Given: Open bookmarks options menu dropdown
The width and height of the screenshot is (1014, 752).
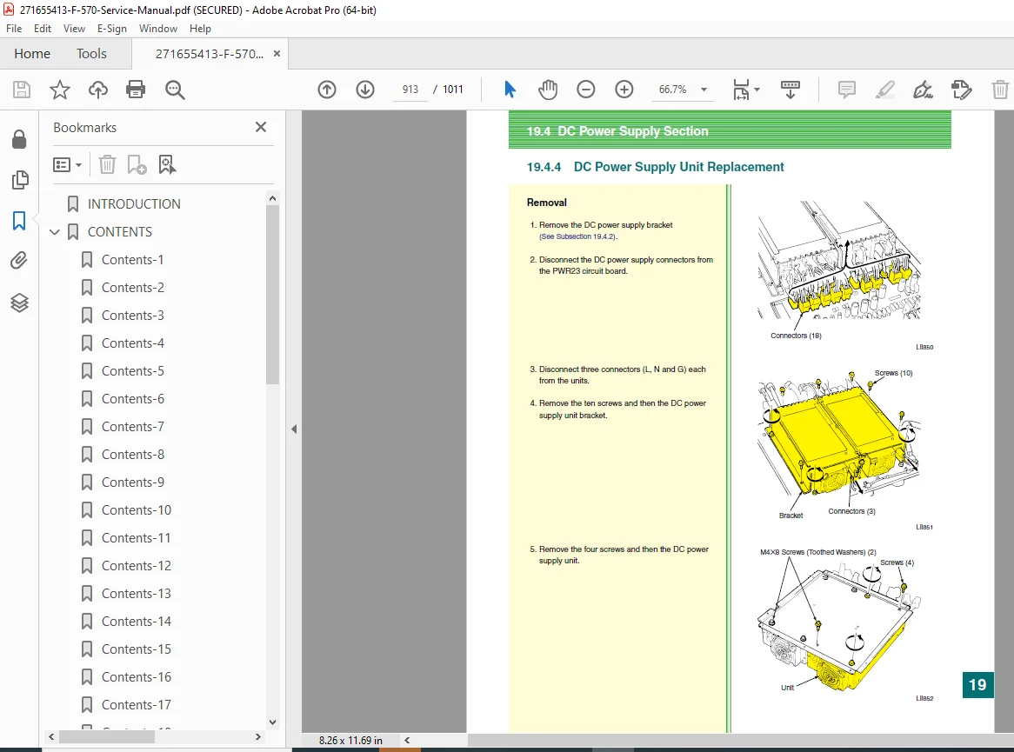Looking at the screenshot, I should click(x=67, y=165).
